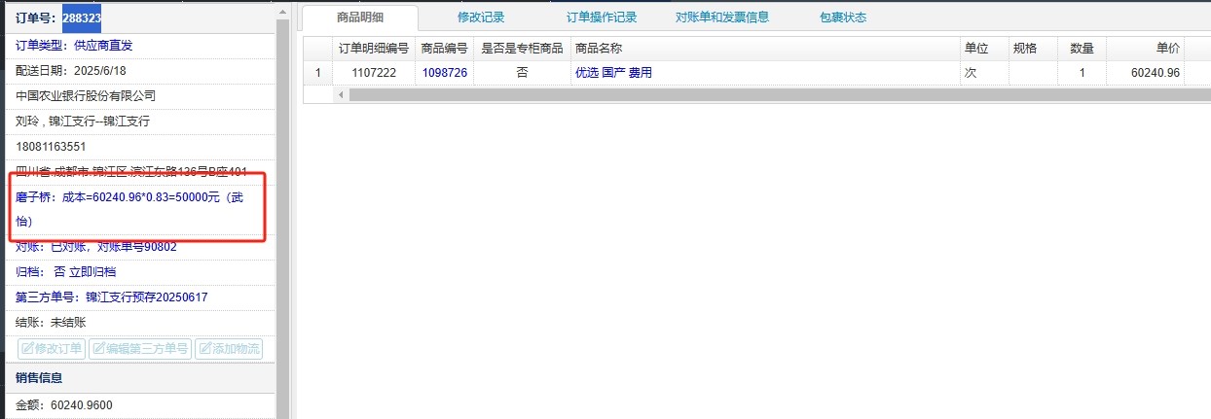Click the 磨子桥 cost remark text
1211x419 pixels.
coord(130,209)
